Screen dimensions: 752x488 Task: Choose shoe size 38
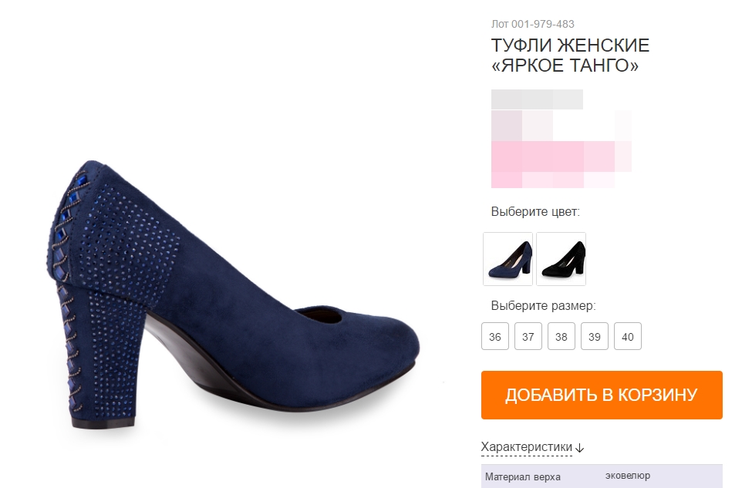(x=561, y=337)
